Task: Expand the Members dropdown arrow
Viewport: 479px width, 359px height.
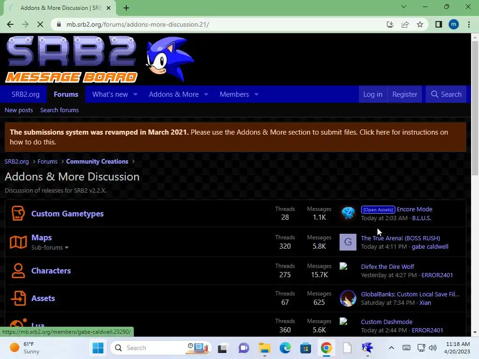Action: click(256, 94)
